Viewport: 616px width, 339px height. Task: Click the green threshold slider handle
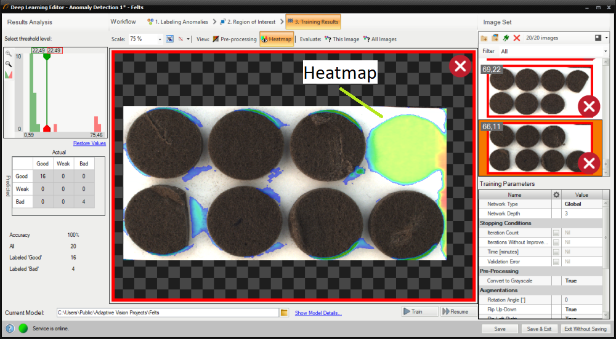click(47, 57)
